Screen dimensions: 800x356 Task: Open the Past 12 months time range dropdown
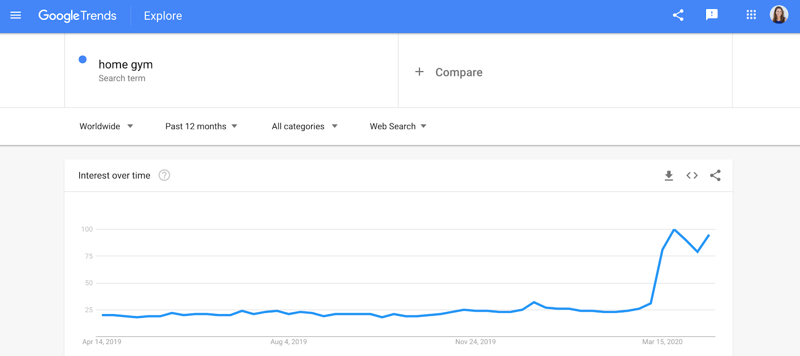click(x=201, y=126)
